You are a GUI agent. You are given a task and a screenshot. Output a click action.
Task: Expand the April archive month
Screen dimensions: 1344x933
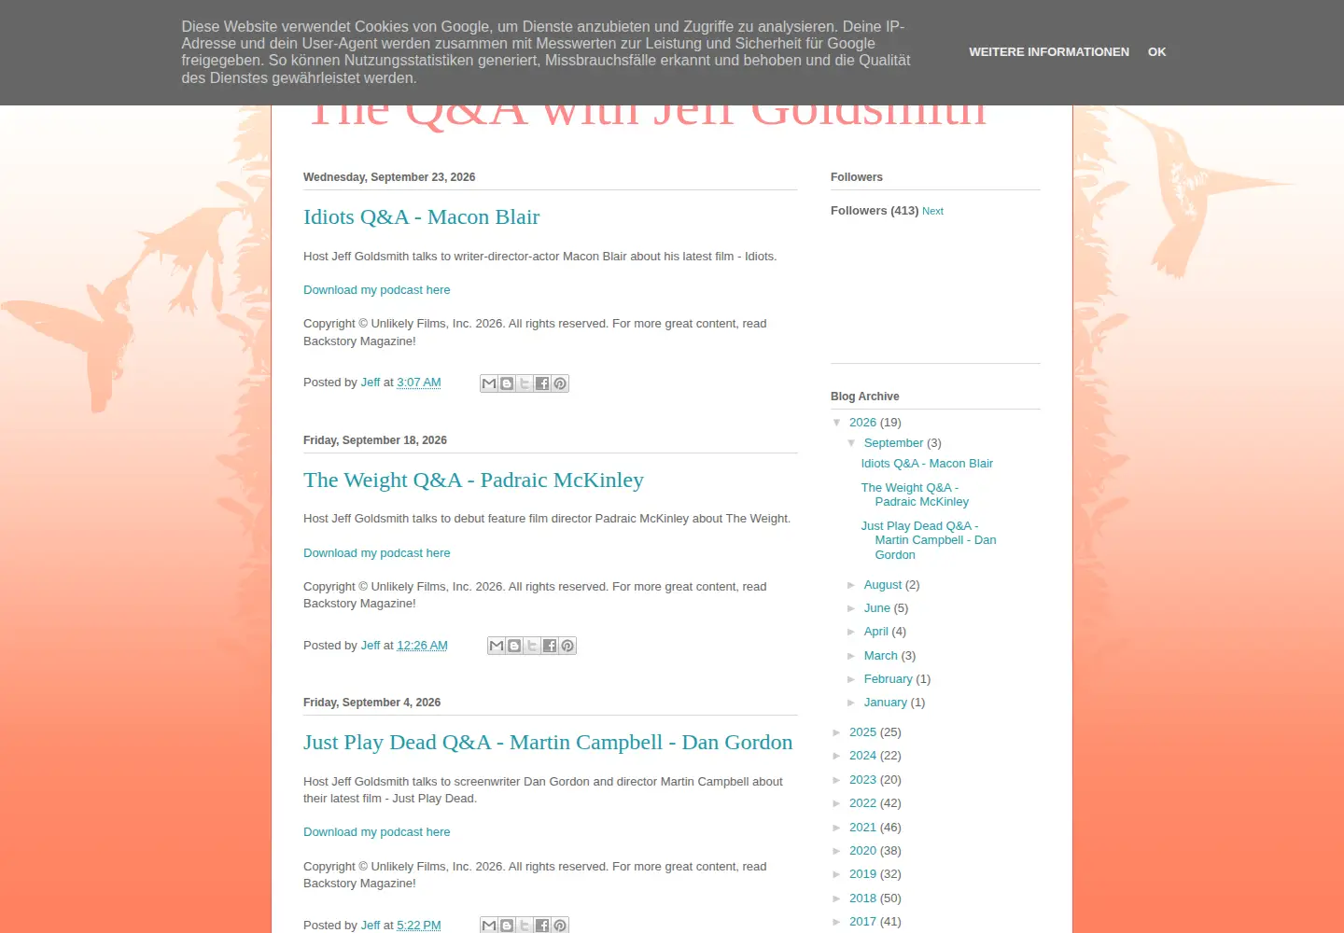(852, 632)
